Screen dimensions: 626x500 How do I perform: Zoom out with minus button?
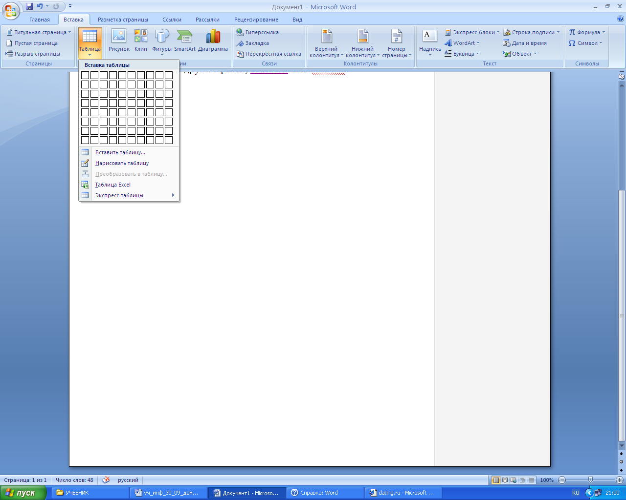[562, 480]
